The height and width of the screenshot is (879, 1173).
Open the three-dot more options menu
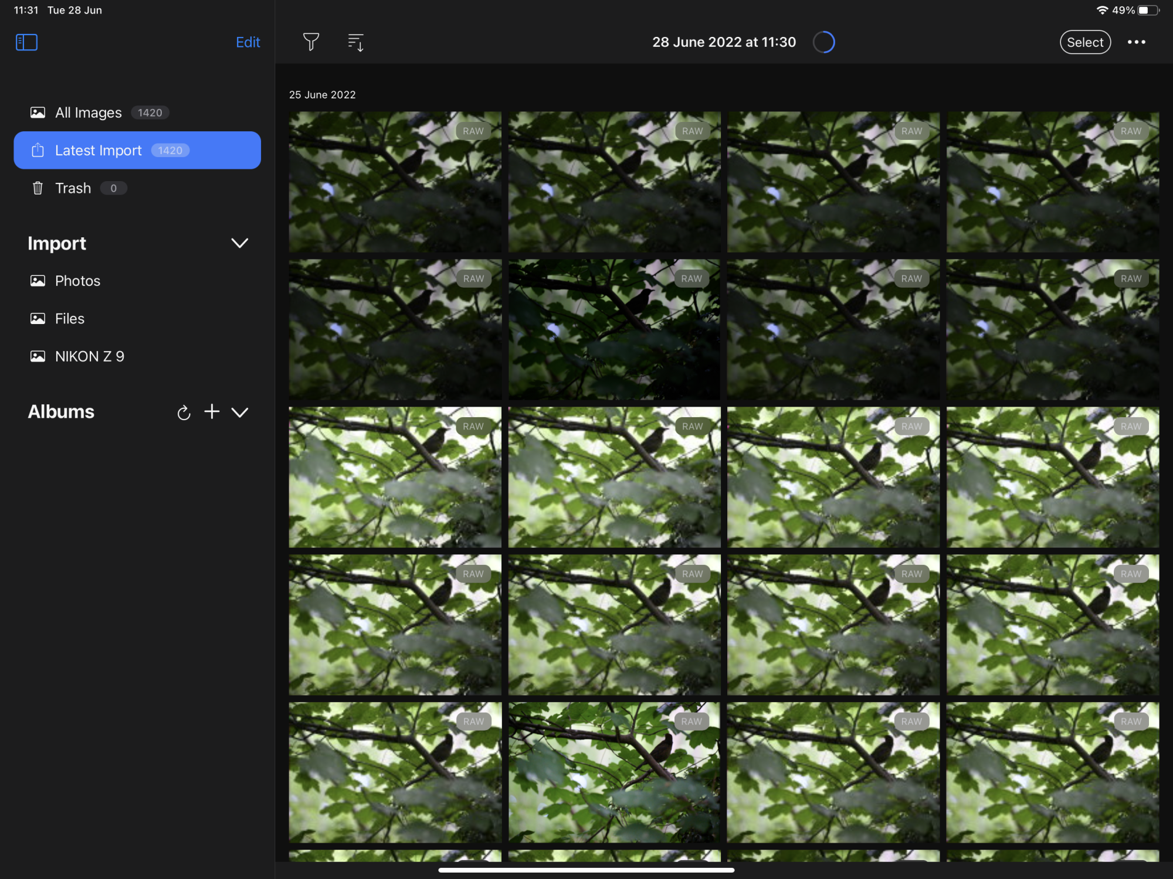point(1136,42)
